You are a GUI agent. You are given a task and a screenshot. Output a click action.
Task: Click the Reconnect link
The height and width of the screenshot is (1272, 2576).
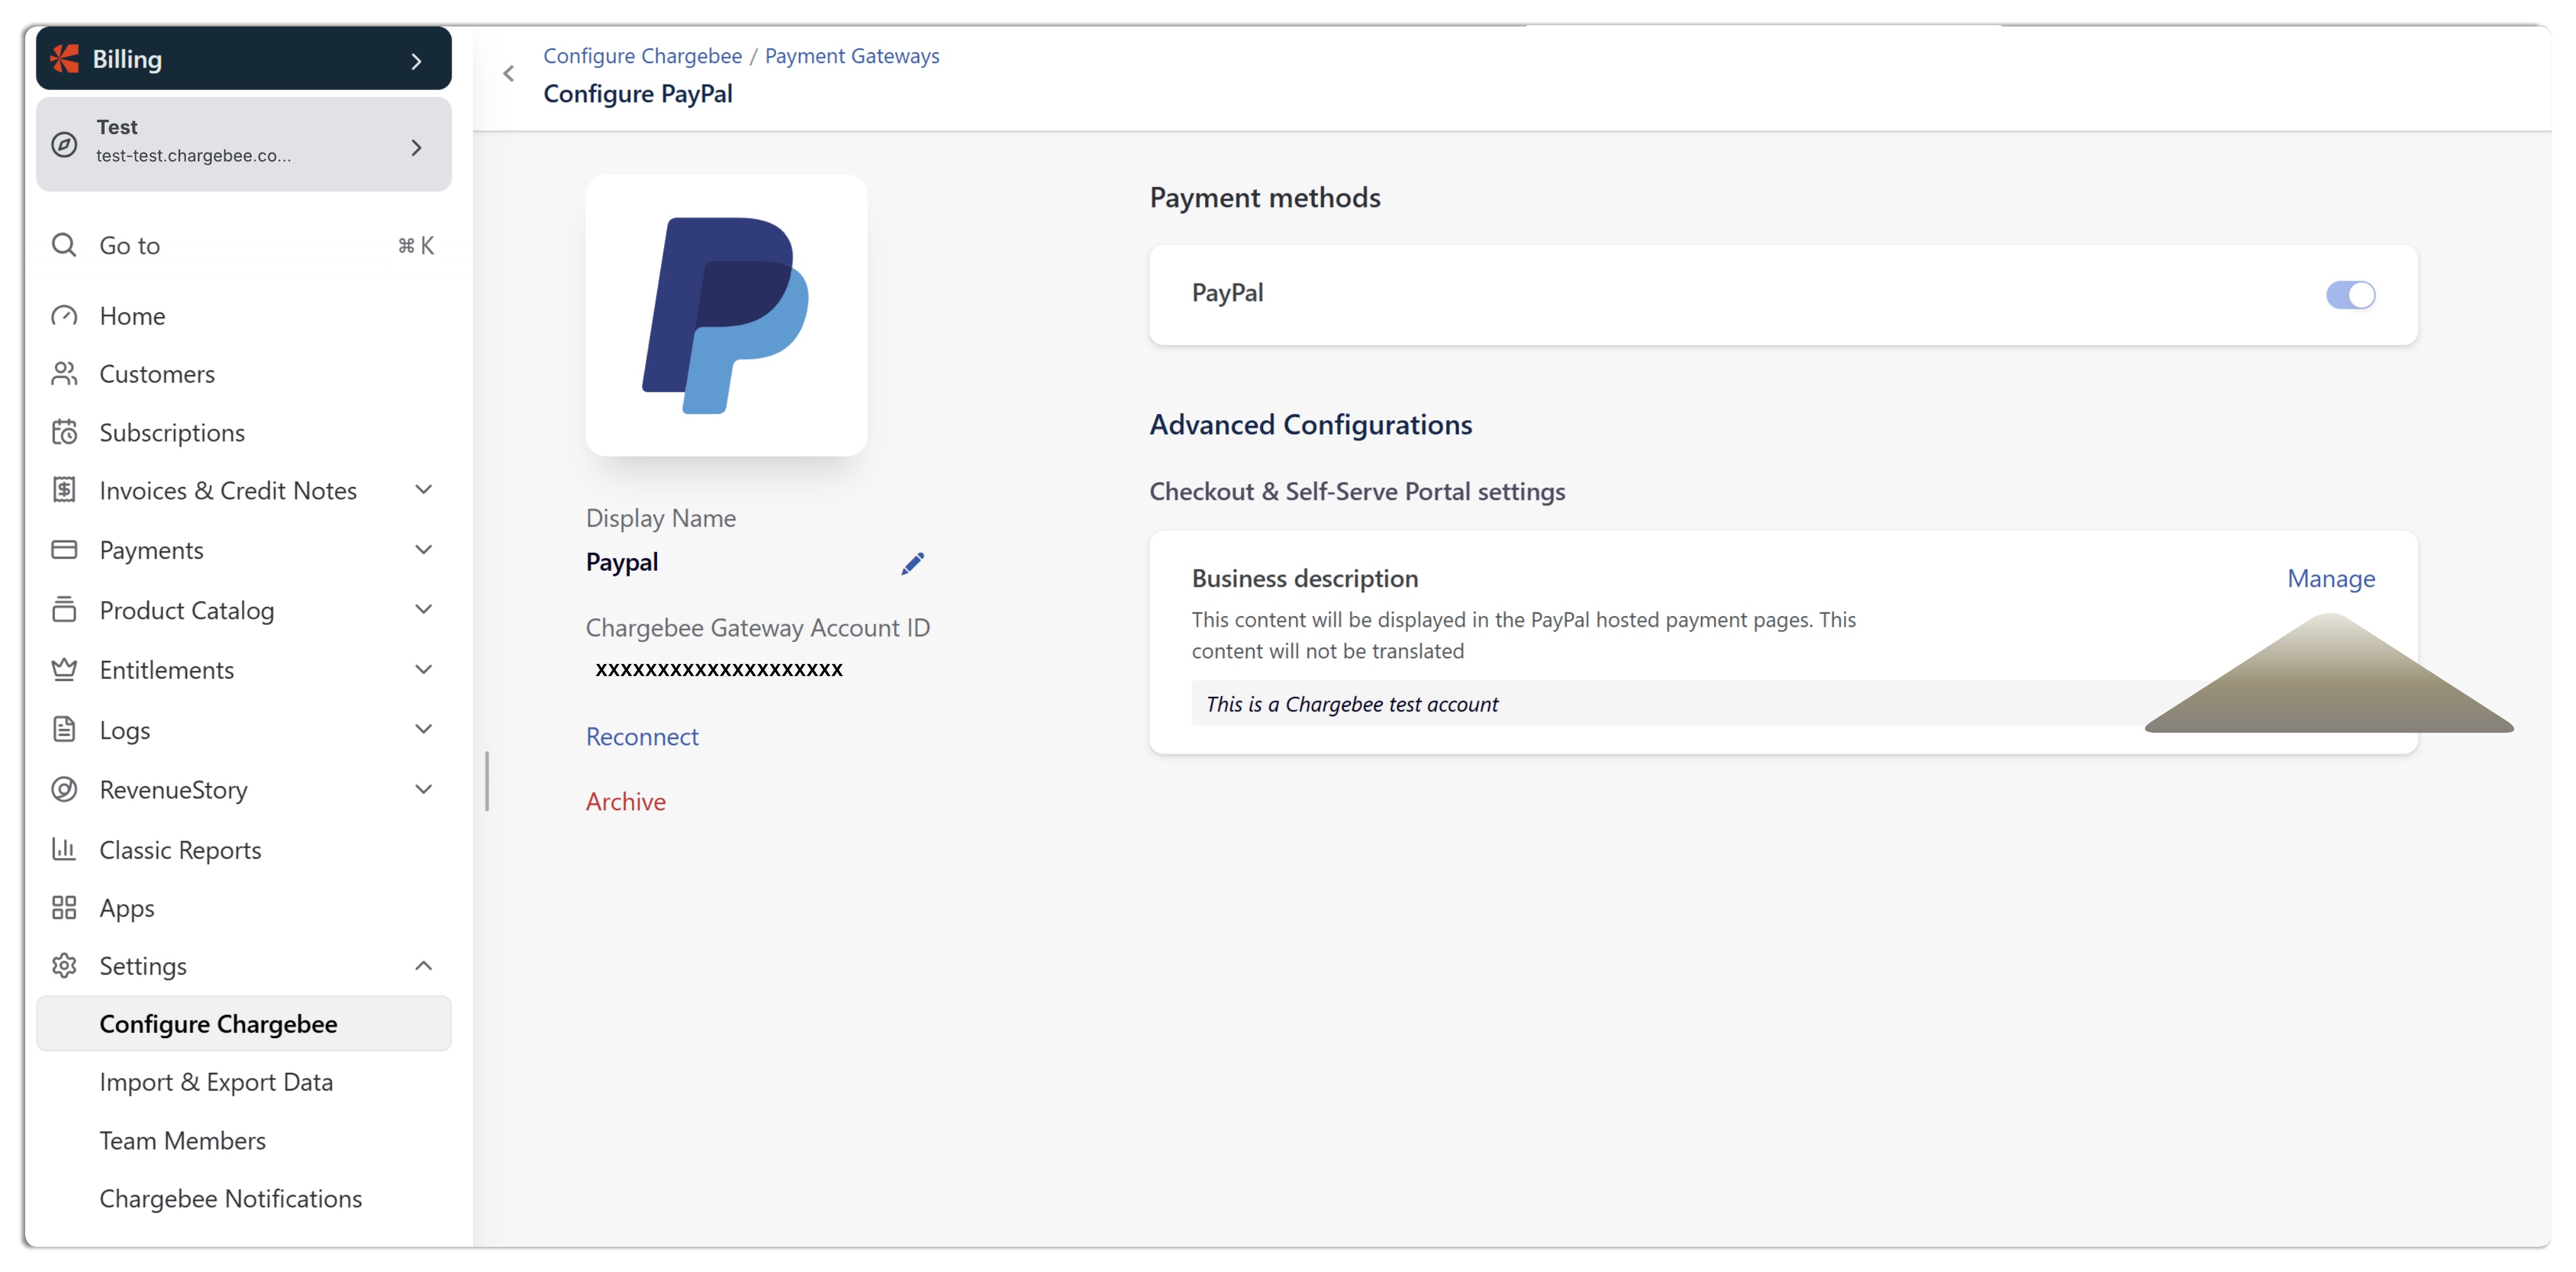point(642,737)
